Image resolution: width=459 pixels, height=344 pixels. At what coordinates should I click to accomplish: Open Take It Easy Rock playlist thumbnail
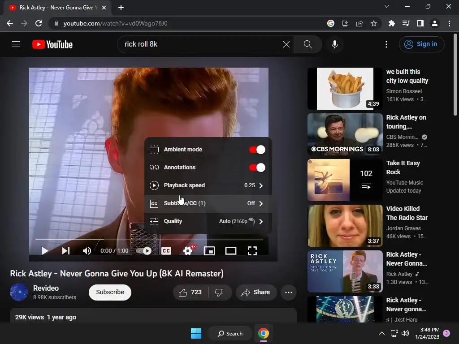click(x=345, y=180)
